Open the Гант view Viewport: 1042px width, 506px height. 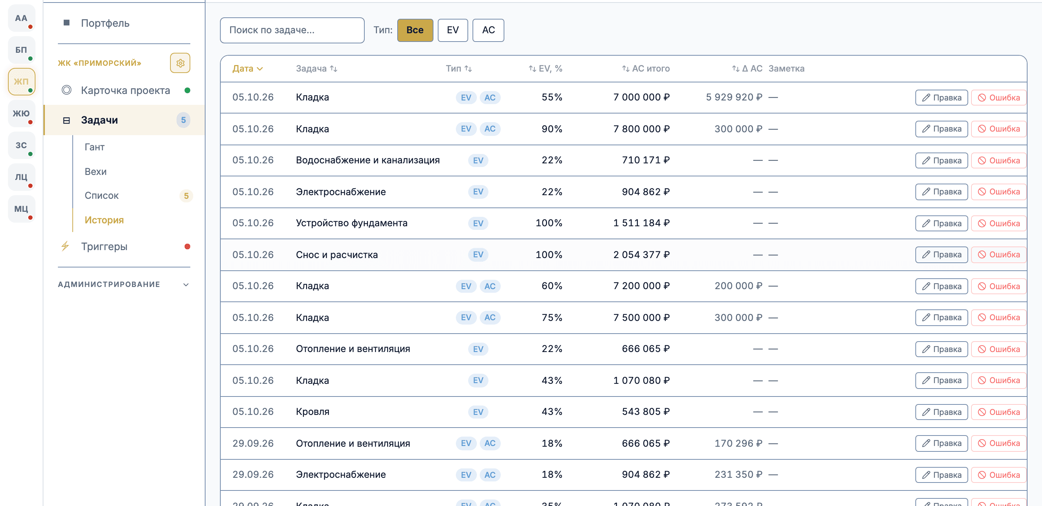95,147
